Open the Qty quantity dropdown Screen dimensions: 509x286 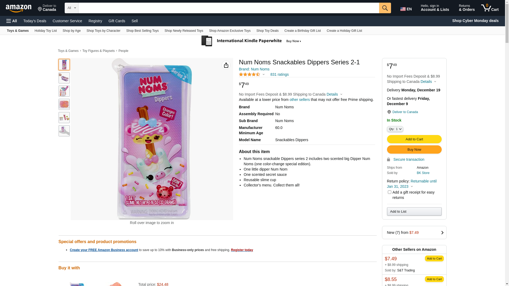pos(395,129)
